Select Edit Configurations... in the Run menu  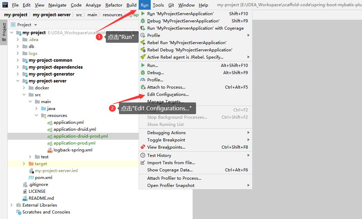[168, 94]
